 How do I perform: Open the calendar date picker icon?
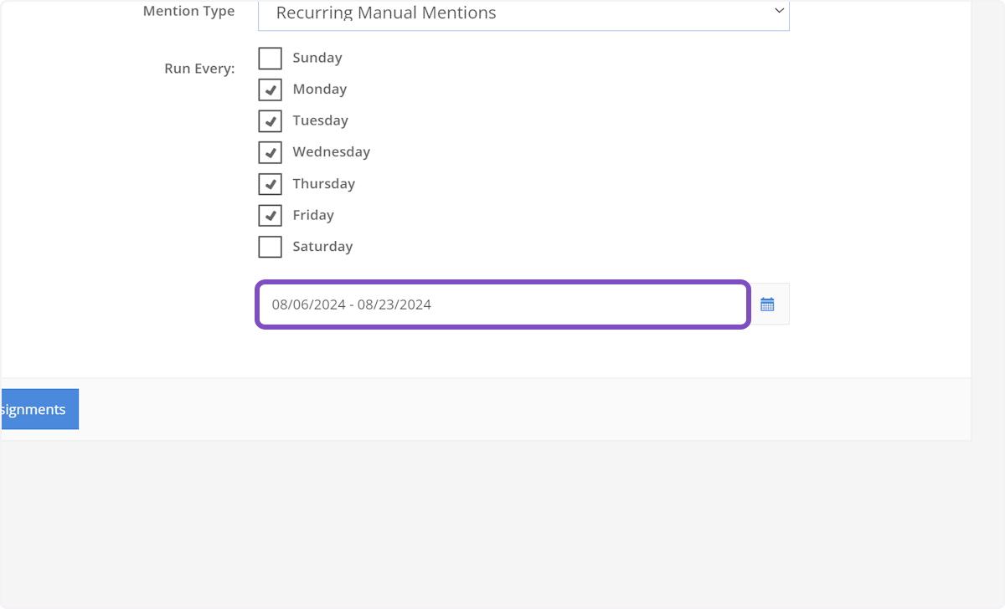click(767, 304)
